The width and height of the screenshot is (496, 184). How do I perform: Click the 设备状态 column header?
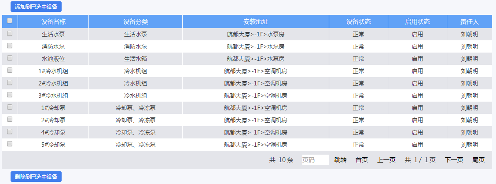click(358, 21)
